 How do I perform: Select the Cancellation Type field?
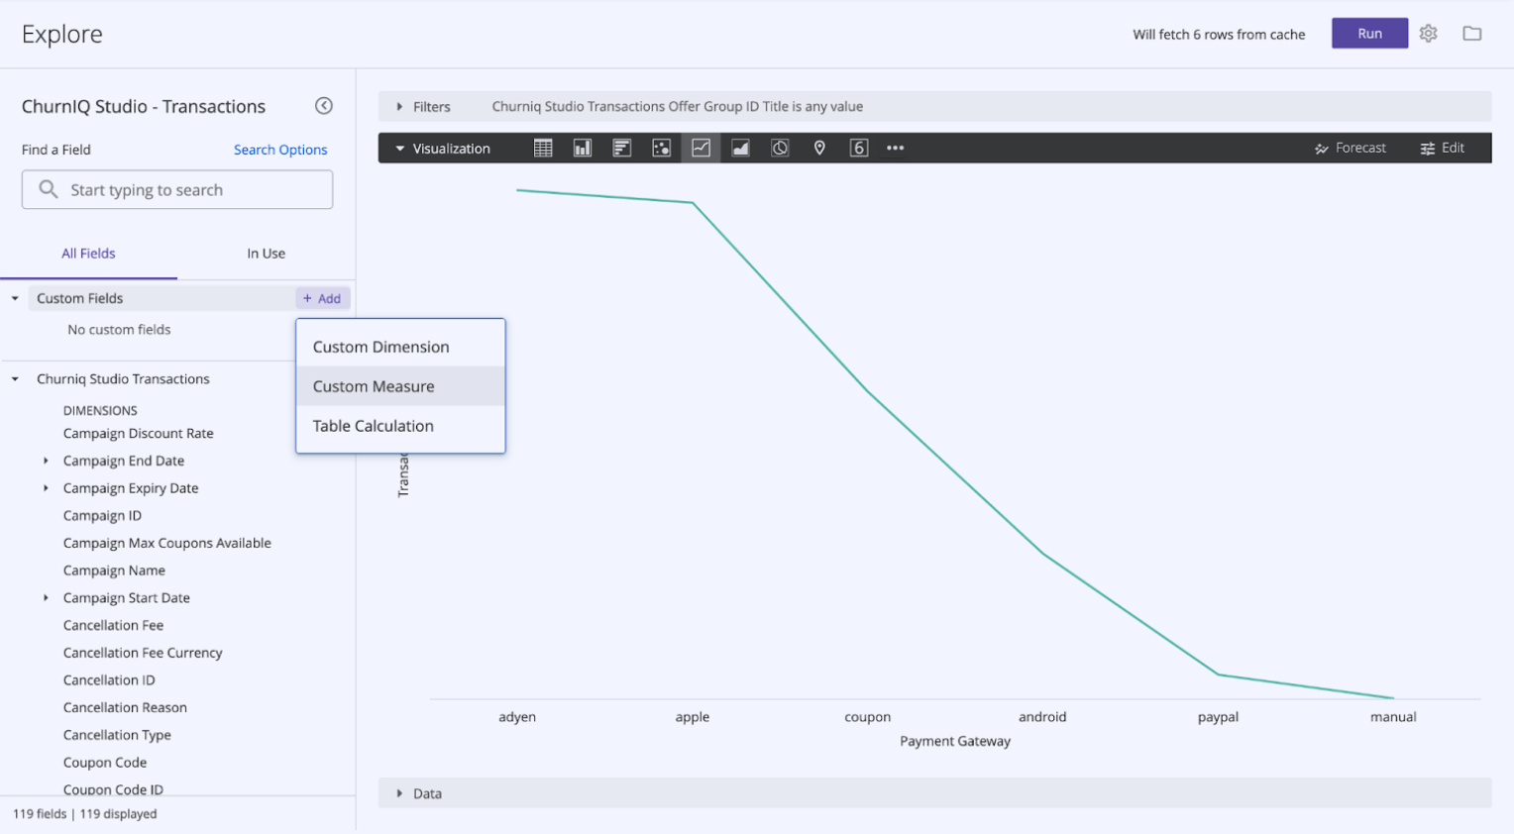point(117,735)
